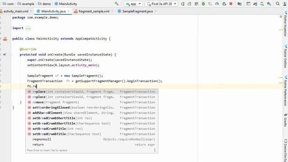Place cursor in the setContentView code line
Image resolution: width=288 pixels, height=162 pixels.
(x=63, y=65)
